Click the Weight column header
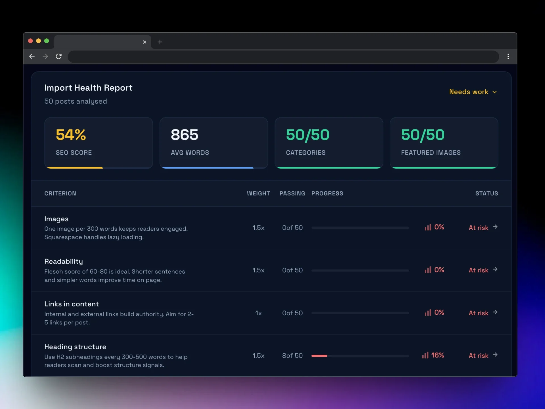Viewport: 545px width, 409px height. pyautogui.click(x=258, y=193)
